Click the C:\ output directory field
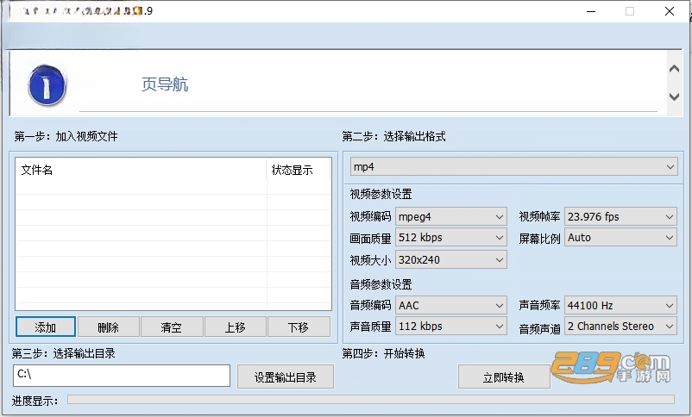This screenshot has width=692, height=417. coord(122,376)
